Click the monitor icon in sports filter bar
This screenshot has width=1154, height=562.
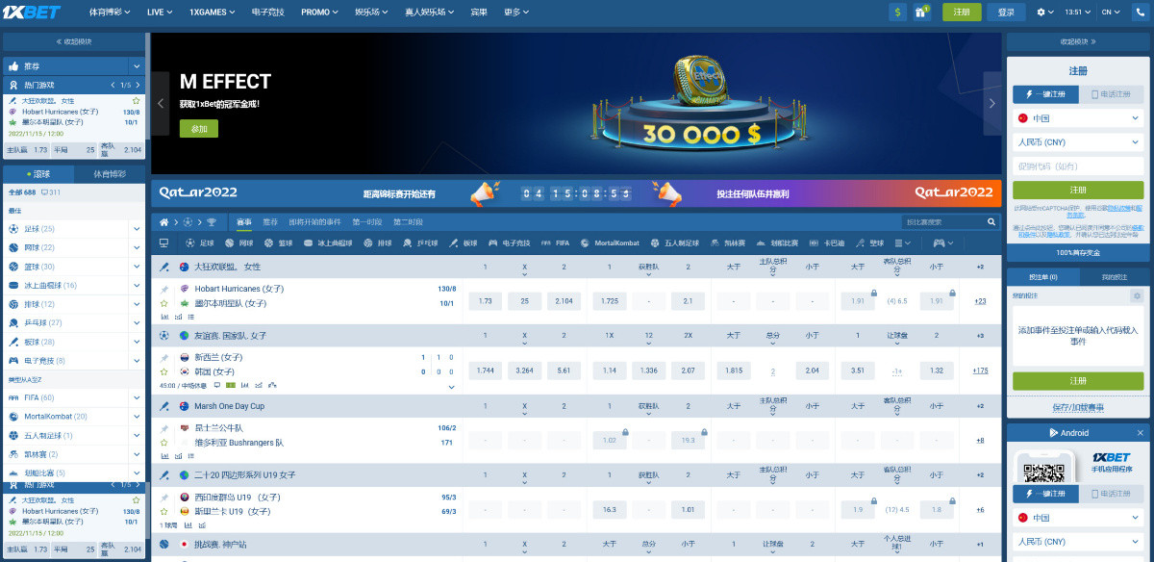[x=163, y=243]
